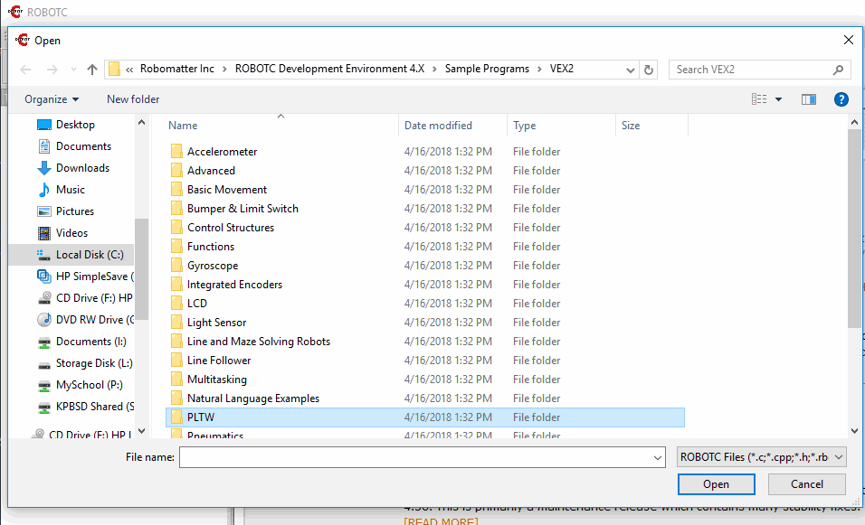Click the File name input field

tap(421, 457)
